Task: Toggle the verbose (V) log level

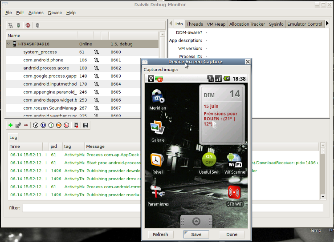Action: 36,126
